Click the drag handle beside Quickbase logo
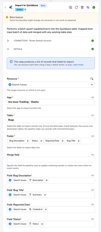This screenshot has width=101, height=232. (6, 7)
